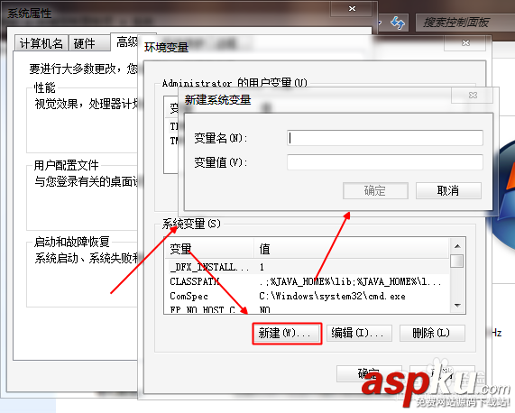Click the 值 column header

[x=352, y=249]
